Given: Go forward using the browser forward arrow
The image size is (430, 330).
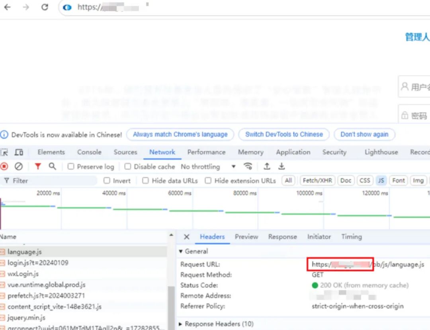Looking at the screenshot, I should click(26, 7).
